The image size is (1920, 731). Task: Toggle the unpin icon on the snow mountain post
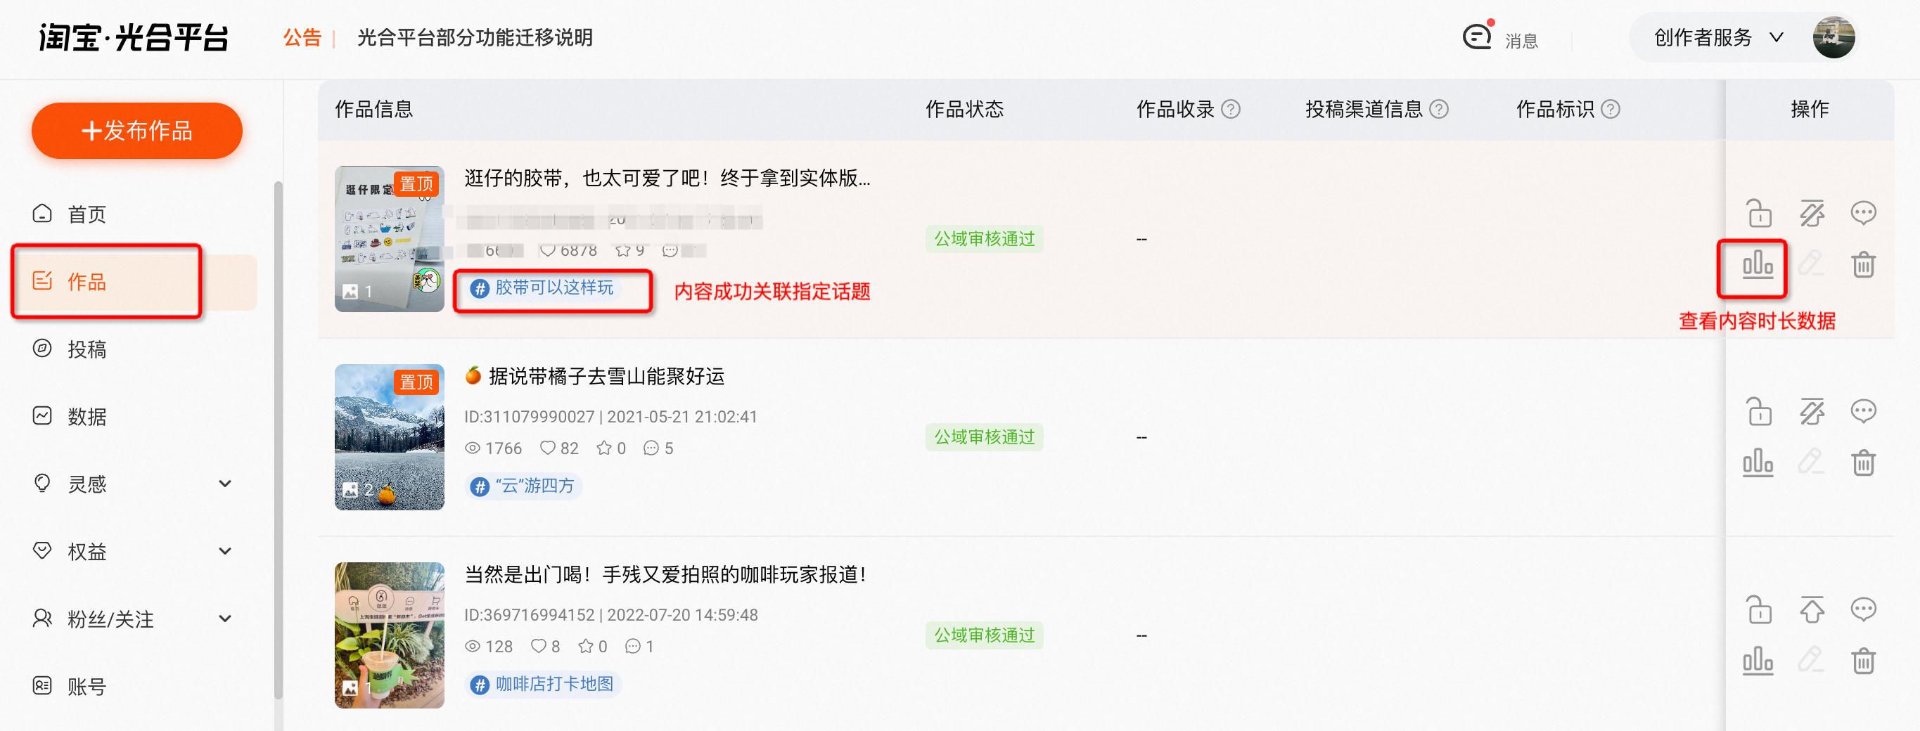(x=1811, y=410)
